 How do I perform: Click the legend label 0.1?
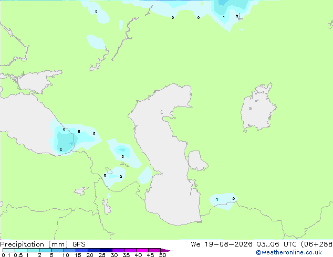6,255
